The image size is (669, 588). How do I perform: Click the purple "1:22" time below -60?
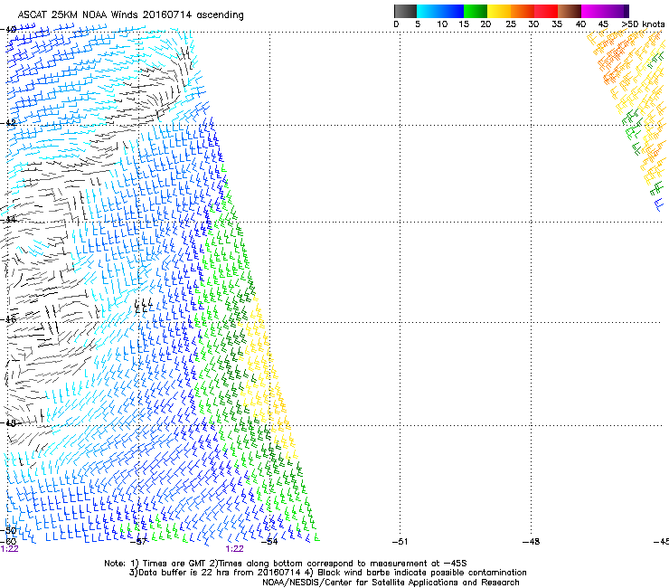pyautogui.click(x=9, y=549)
